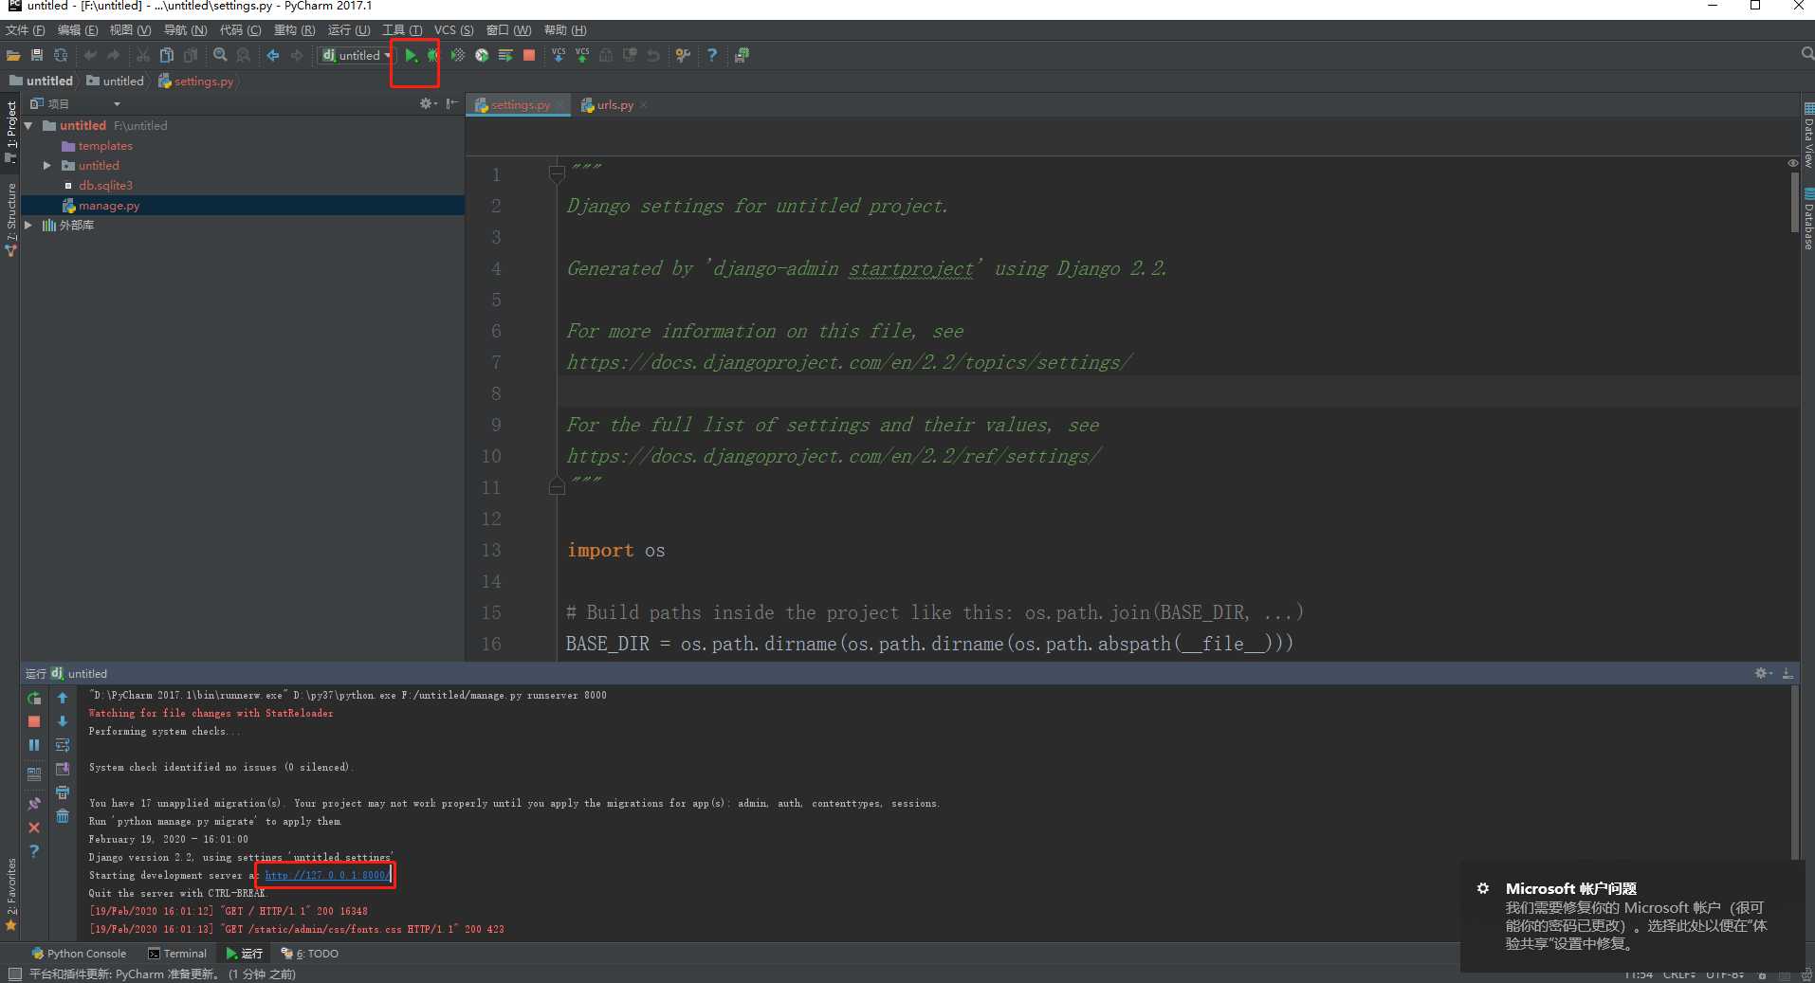Image resolution: width=1815 pixels, height=983 pixels.
Task: Click the Save All toolbar icon
Action: (x=37, y=56)
